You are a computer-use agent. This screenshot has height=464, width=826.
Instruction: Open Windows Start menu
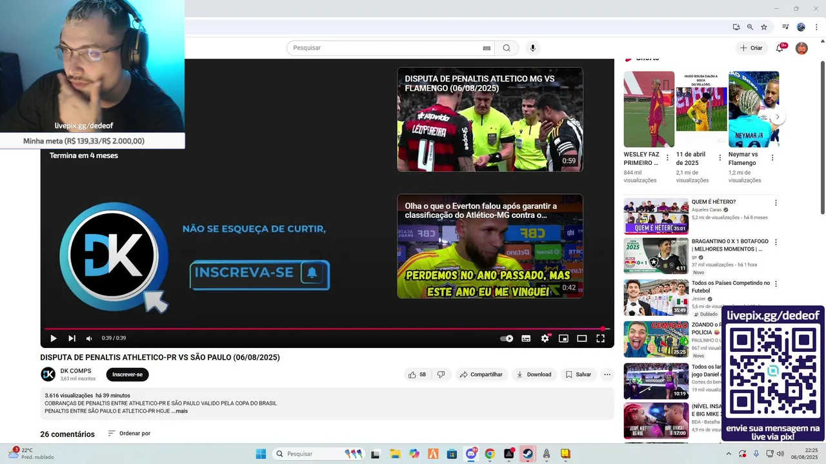[261, 454]
